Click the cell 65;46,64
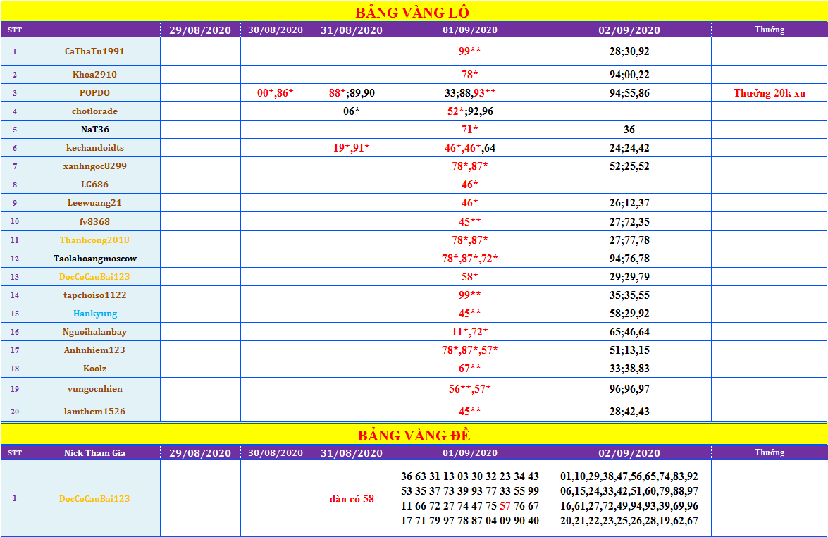The image size is (828, 537). (x=629, y=332)
